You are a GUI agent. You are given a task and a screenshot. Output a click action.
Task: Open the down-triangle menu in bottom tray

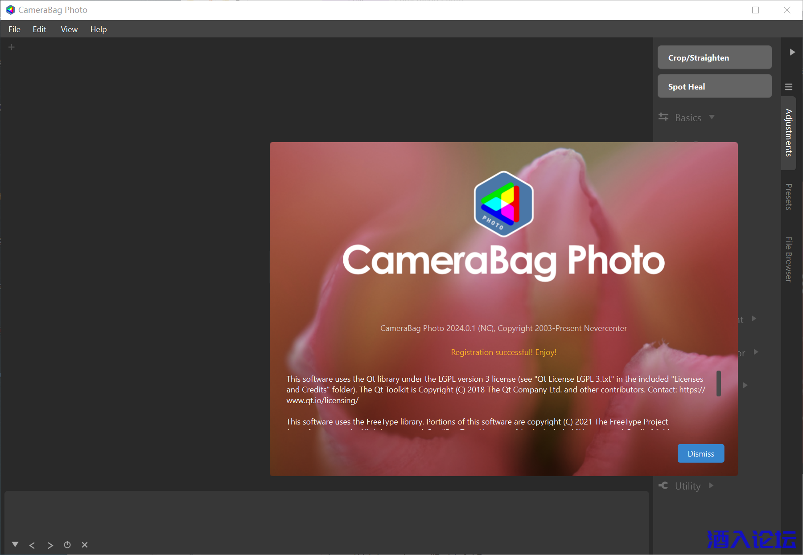coord(15,544)
